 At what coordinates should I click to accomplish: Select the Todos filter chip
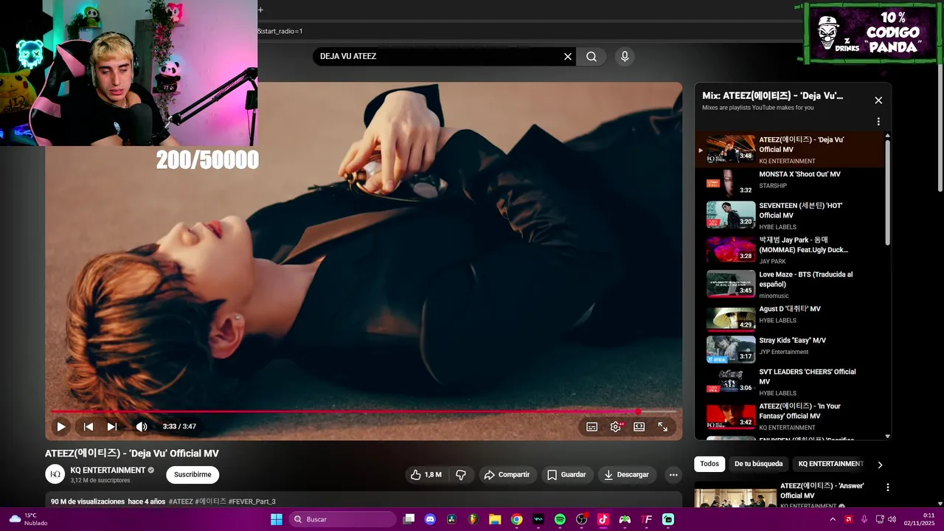click(x=709, y=464)
